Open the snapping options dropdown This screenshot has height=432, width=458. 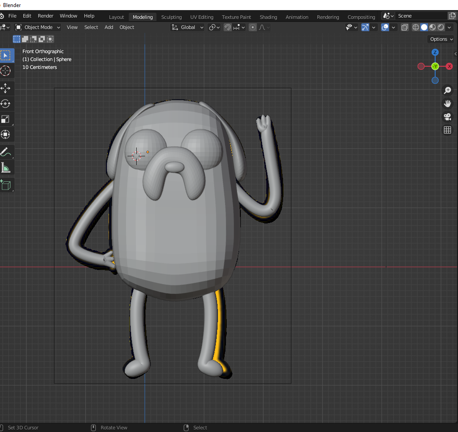pyautogui.click(x=239, y=27)
